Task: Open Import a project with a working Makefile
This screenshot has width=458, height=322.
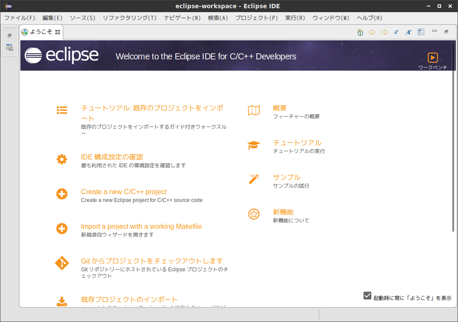Action: click(141, 227)
